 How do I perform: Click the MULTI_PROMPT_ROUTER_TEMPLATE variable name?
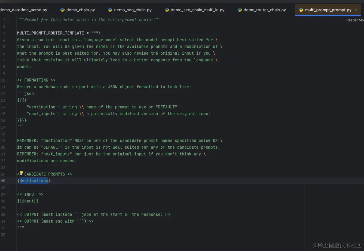point(51,33)
